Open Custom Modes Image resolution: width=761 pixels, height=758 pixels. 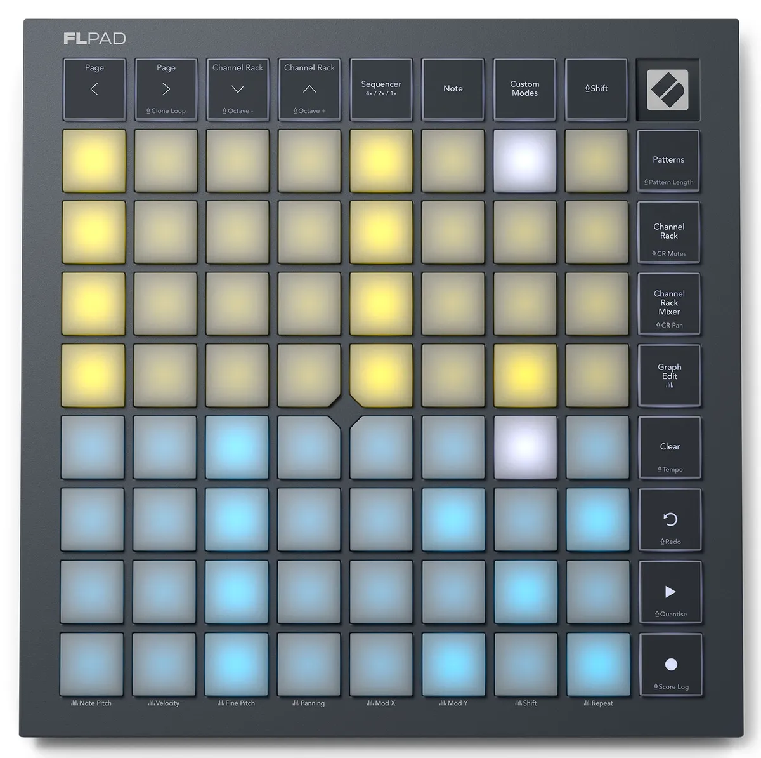[x=524, y=89]
